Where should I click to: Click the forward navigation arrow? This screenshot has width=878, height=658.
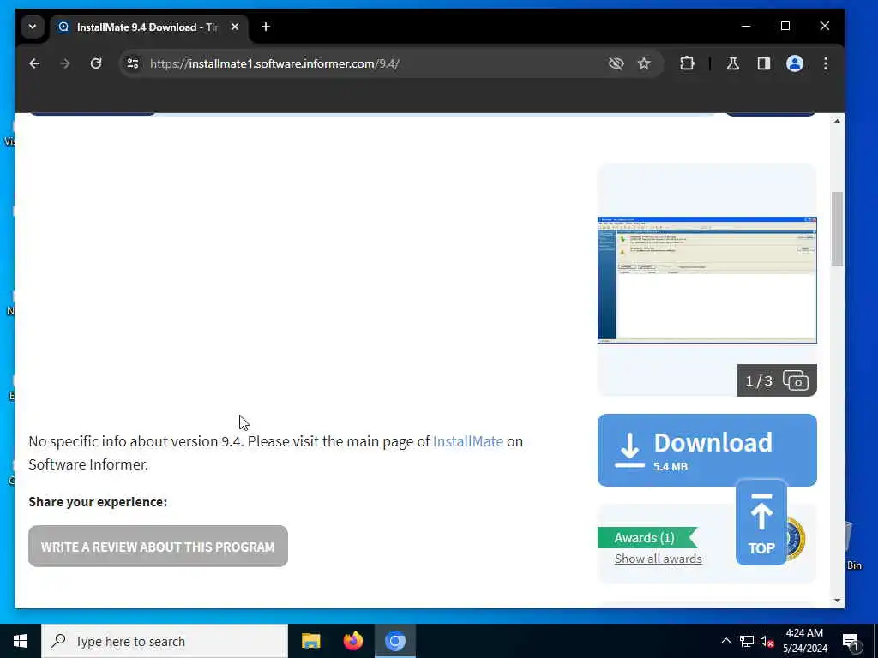[x=65, y=63]
